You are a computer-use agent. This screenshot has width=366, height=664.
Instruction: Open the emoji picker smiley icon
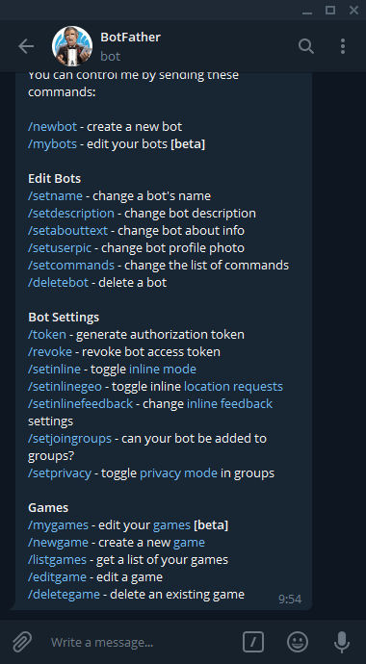pos(298,642)
